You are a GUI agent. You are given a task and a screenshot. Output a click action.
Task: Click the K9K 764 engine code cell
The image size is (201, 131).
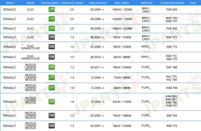tap(172, 116)
